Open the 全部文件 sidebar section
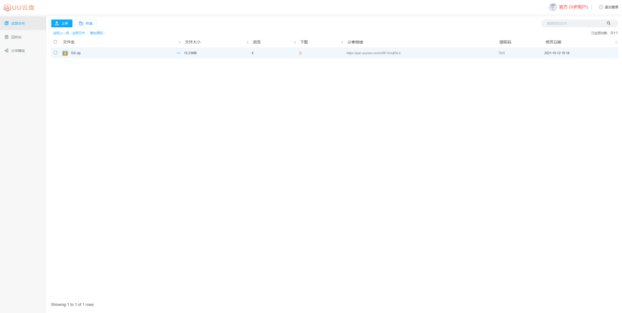 coord(23,24)
